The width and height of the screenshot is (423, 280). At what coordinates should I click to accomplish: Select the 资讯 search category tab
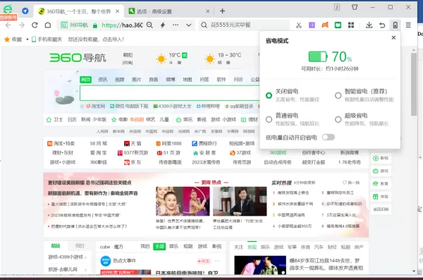(102, 80)
